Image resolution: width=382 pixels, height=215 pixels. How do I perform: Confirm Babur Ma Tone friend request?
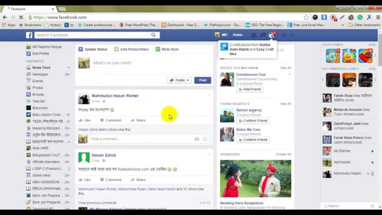coord(252,140)
